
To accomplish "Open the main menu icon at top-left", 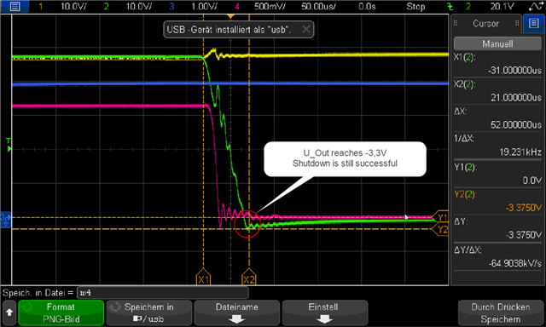I will pos(15,6).
